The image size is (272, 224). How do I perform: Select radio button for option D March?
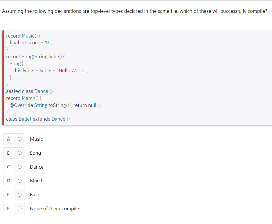(19, 181)
